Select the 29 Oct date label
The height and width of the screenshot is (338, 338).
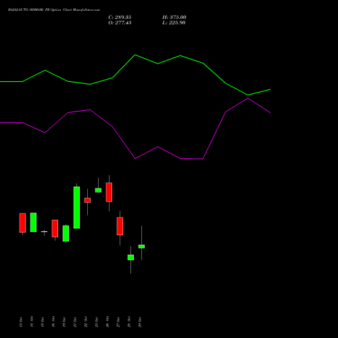click(140, 322)
